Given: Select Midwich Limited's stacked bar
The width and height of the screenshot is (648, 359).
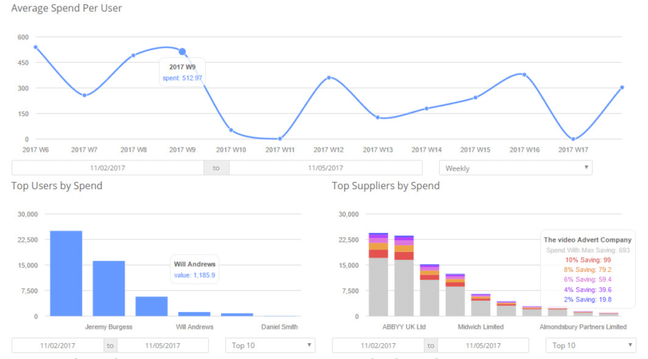Looking at the screenshot, I should point(481,305).
